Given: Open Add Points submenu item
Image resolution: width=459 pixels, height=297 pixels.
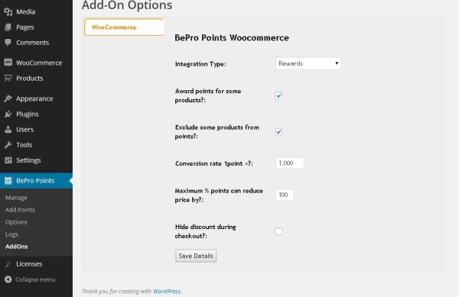Looking at the screenshot, I should tap(20, 210).
